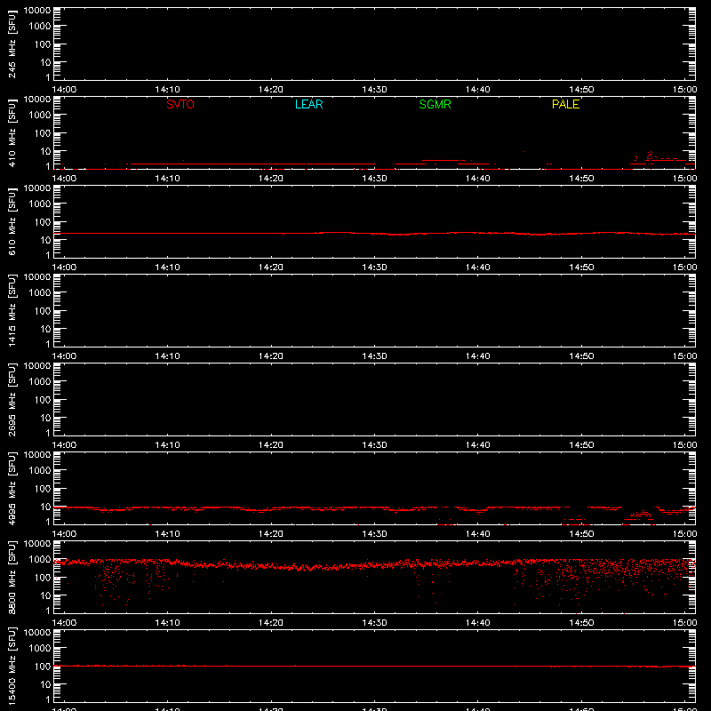
Task: Click the 1000 y-tick of 410 MHz panel
Action: click(x=40, y=116)
